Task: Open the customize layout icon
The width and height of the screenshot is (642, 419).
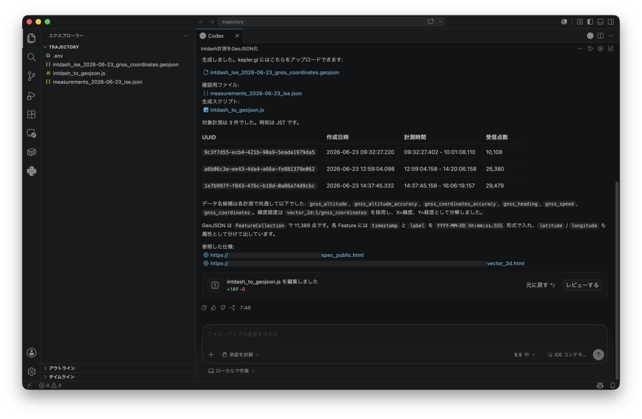Action: tap(580, 22)
